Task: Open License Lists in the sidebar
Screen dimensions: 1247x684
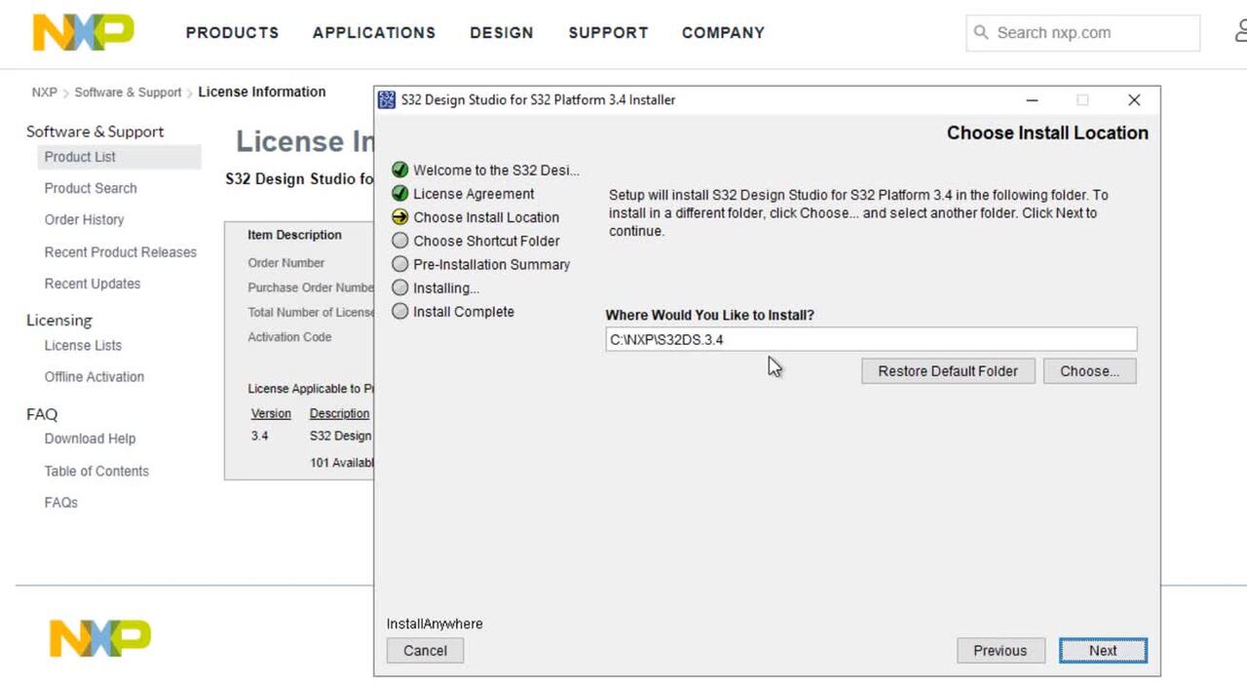Action: tap(83, 345)
